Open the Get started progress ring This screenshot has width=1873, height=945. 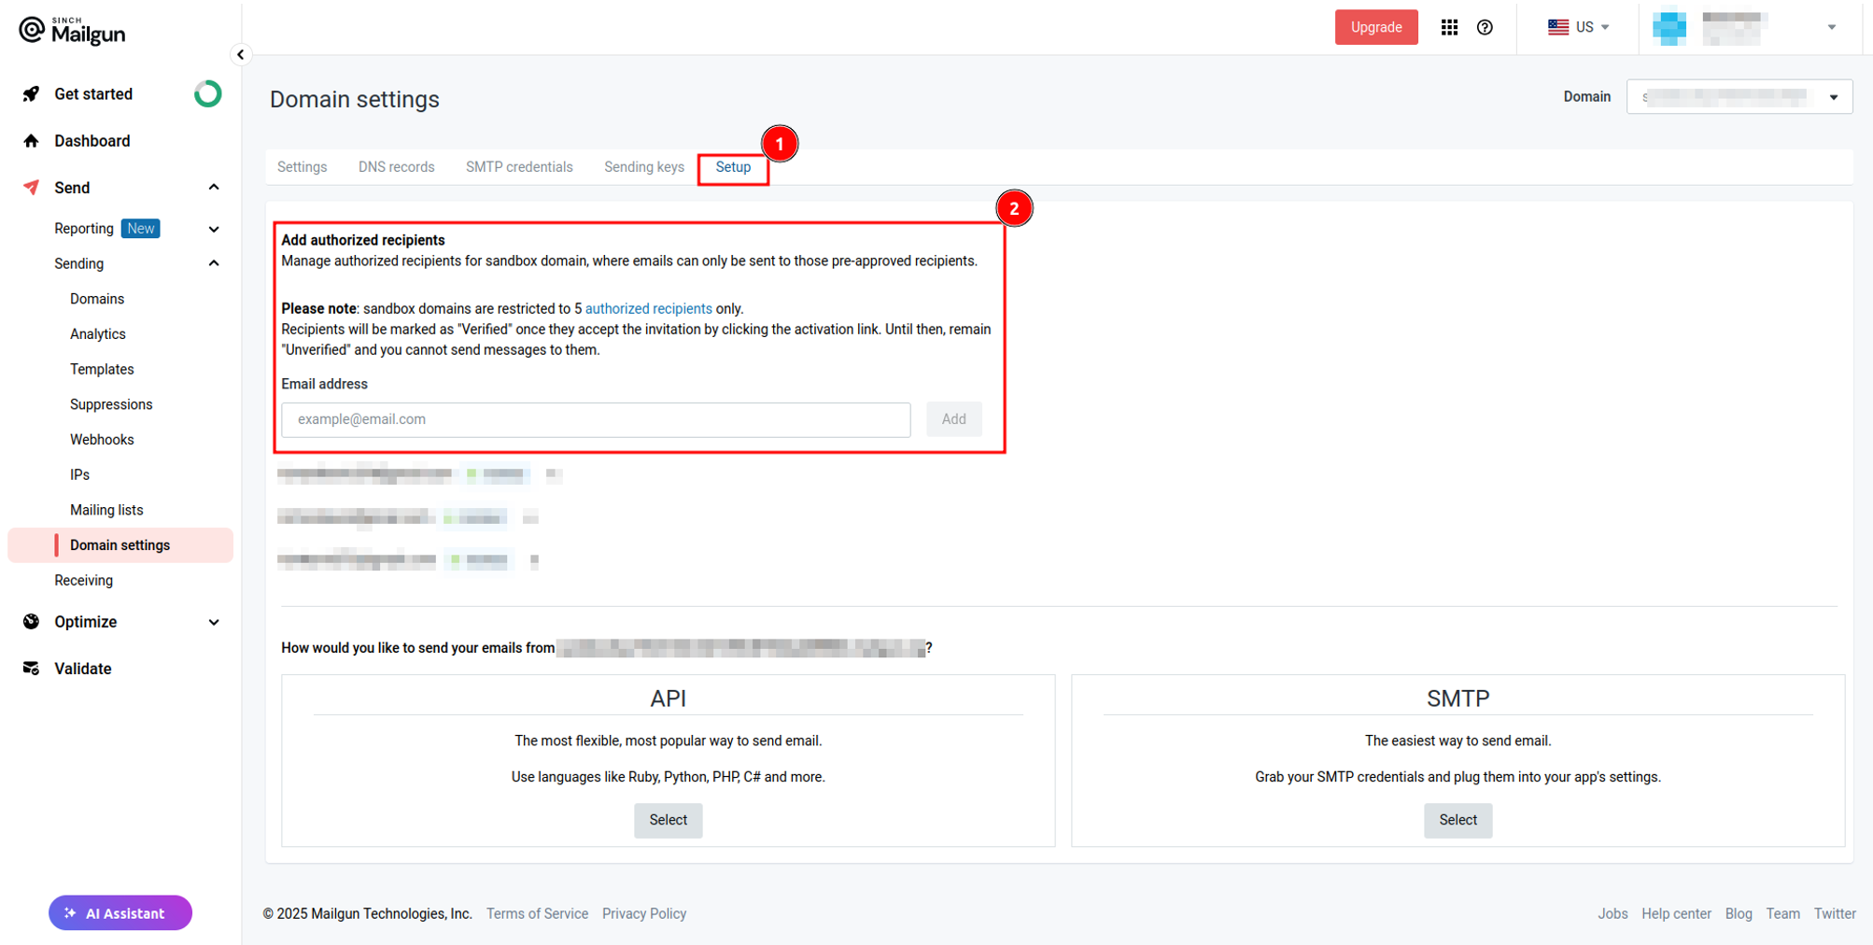(x=207, y=94)
